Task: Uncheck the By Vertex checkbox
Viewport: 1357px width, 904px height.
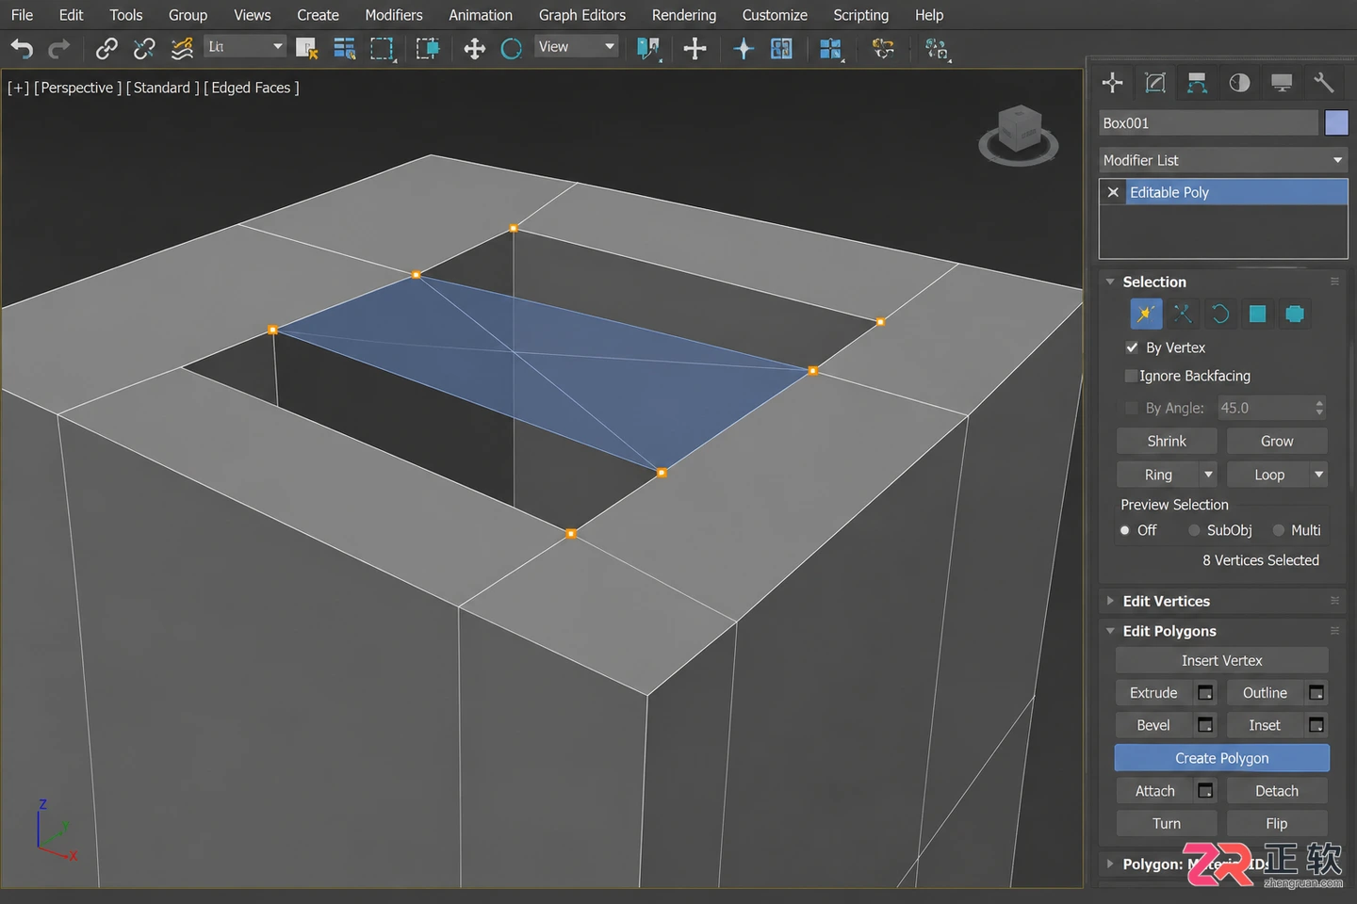Action: point(1132,347)
